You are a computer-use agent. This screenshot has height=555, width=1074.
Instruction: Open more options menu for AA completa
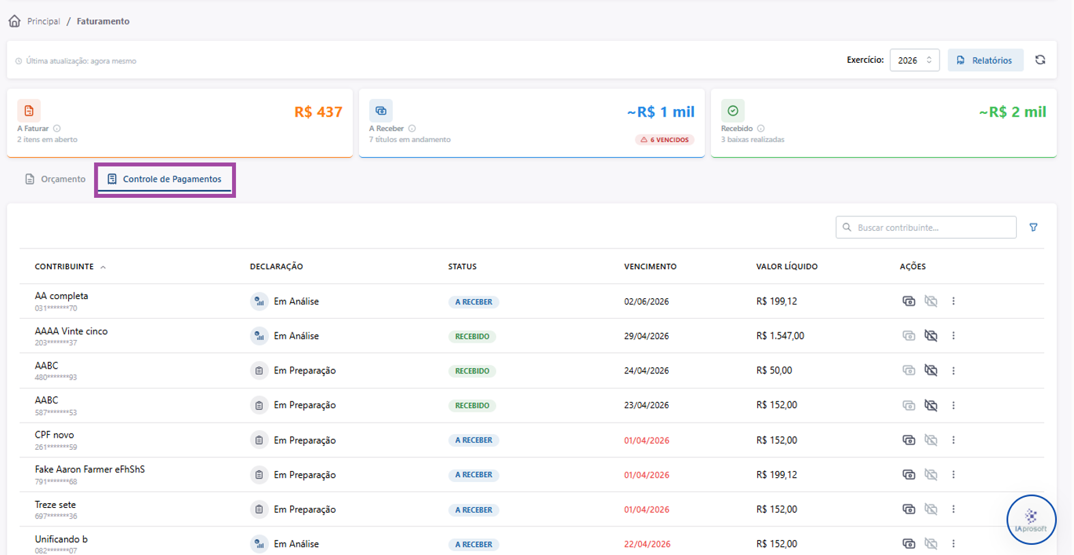[x=953, y=301]
